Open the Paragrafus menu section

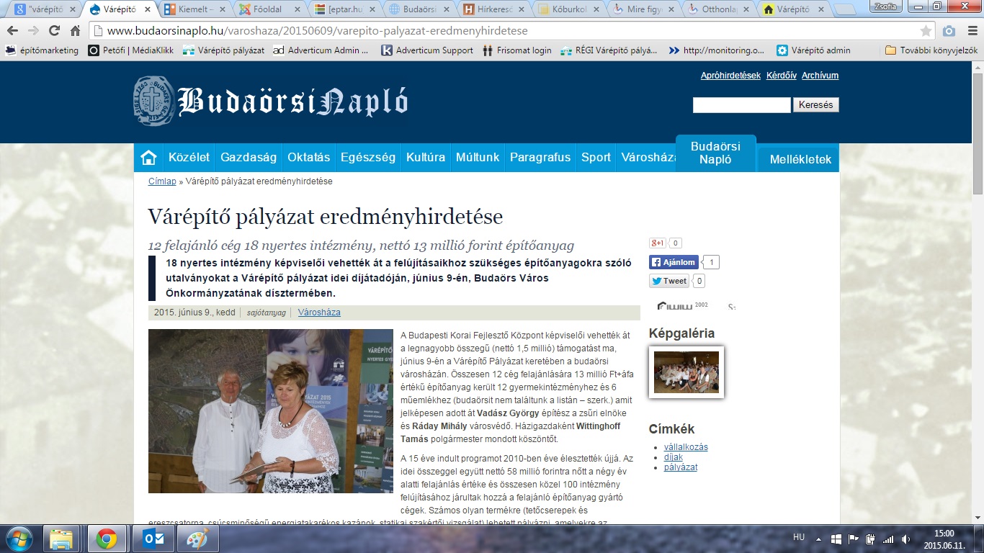[540, 158]
